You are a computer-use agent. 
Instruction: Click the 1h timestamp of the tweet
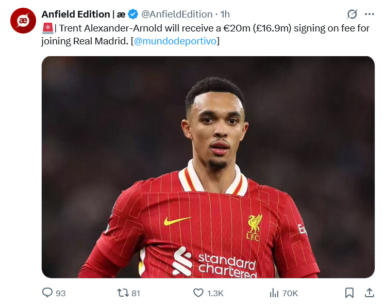click(x=225, y=14)
